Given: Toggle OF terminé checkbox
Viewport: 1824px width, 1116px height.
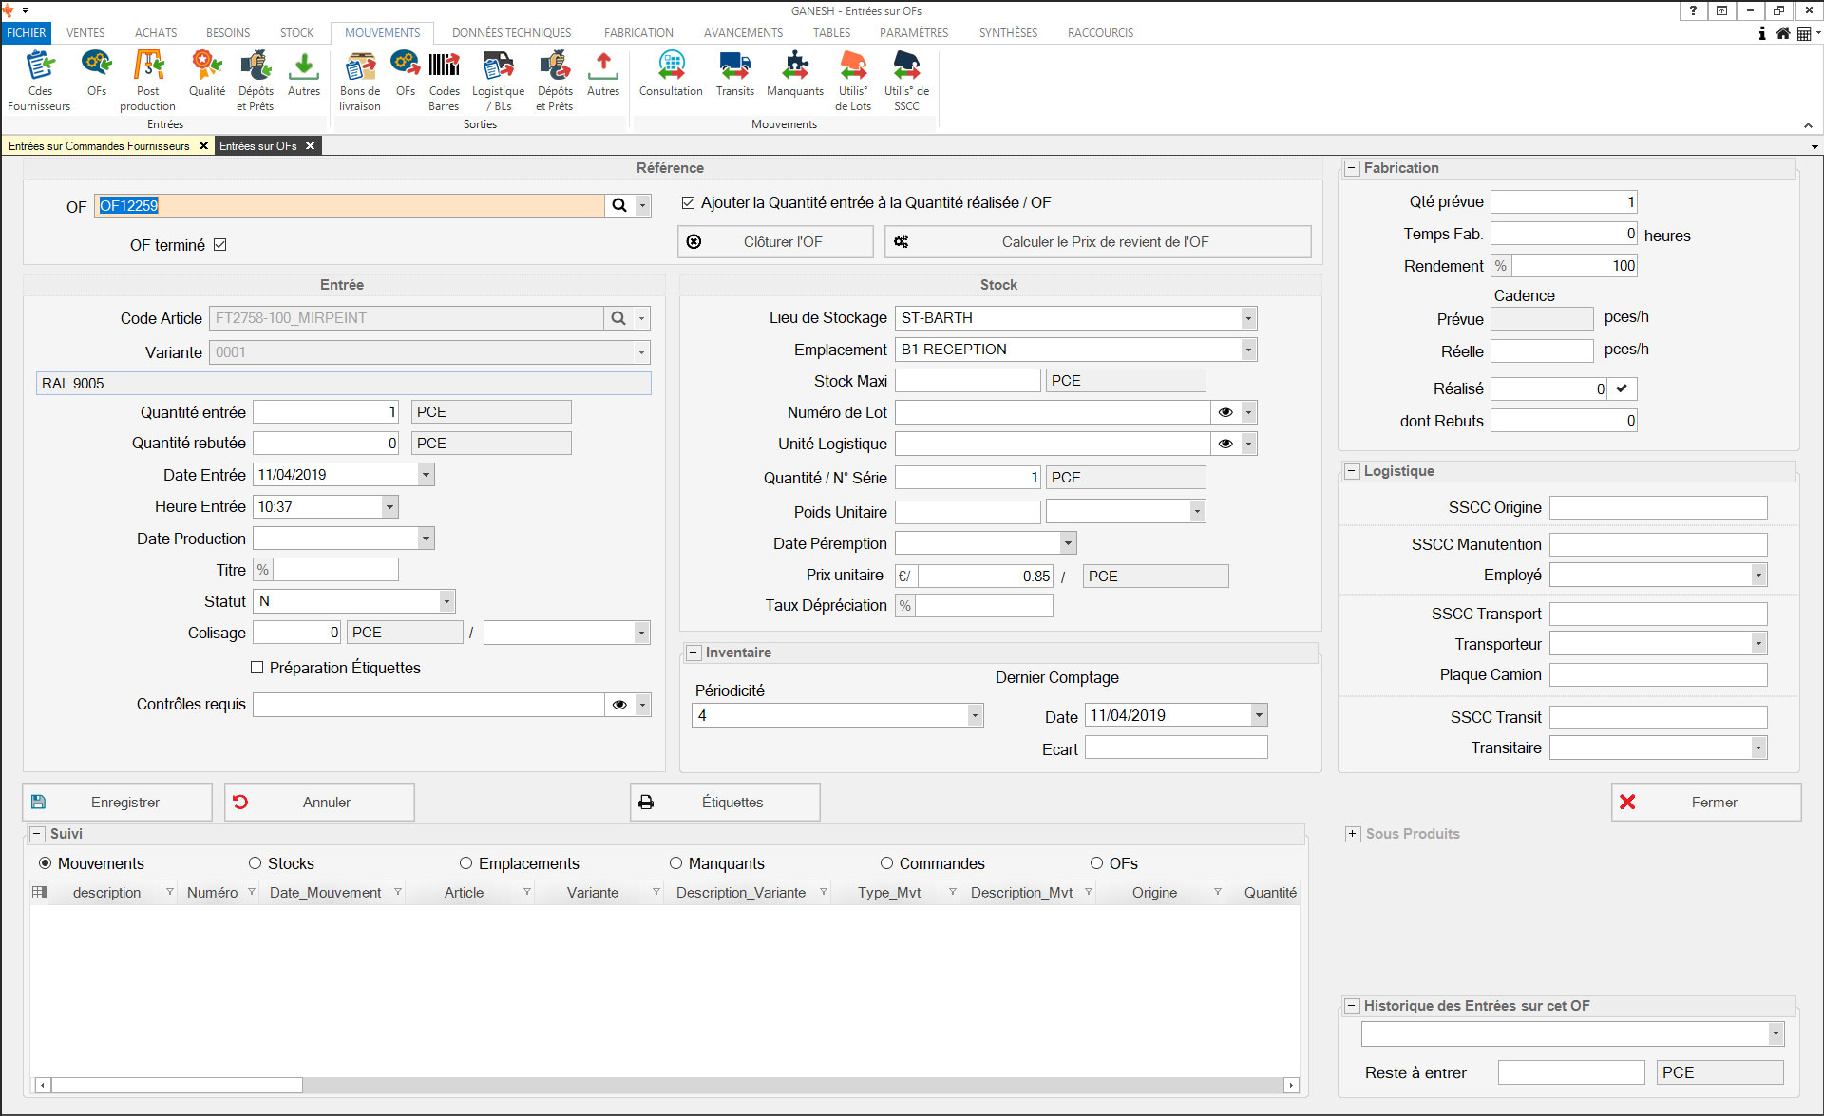Looking at the screenshot, I should pos(220,245).
